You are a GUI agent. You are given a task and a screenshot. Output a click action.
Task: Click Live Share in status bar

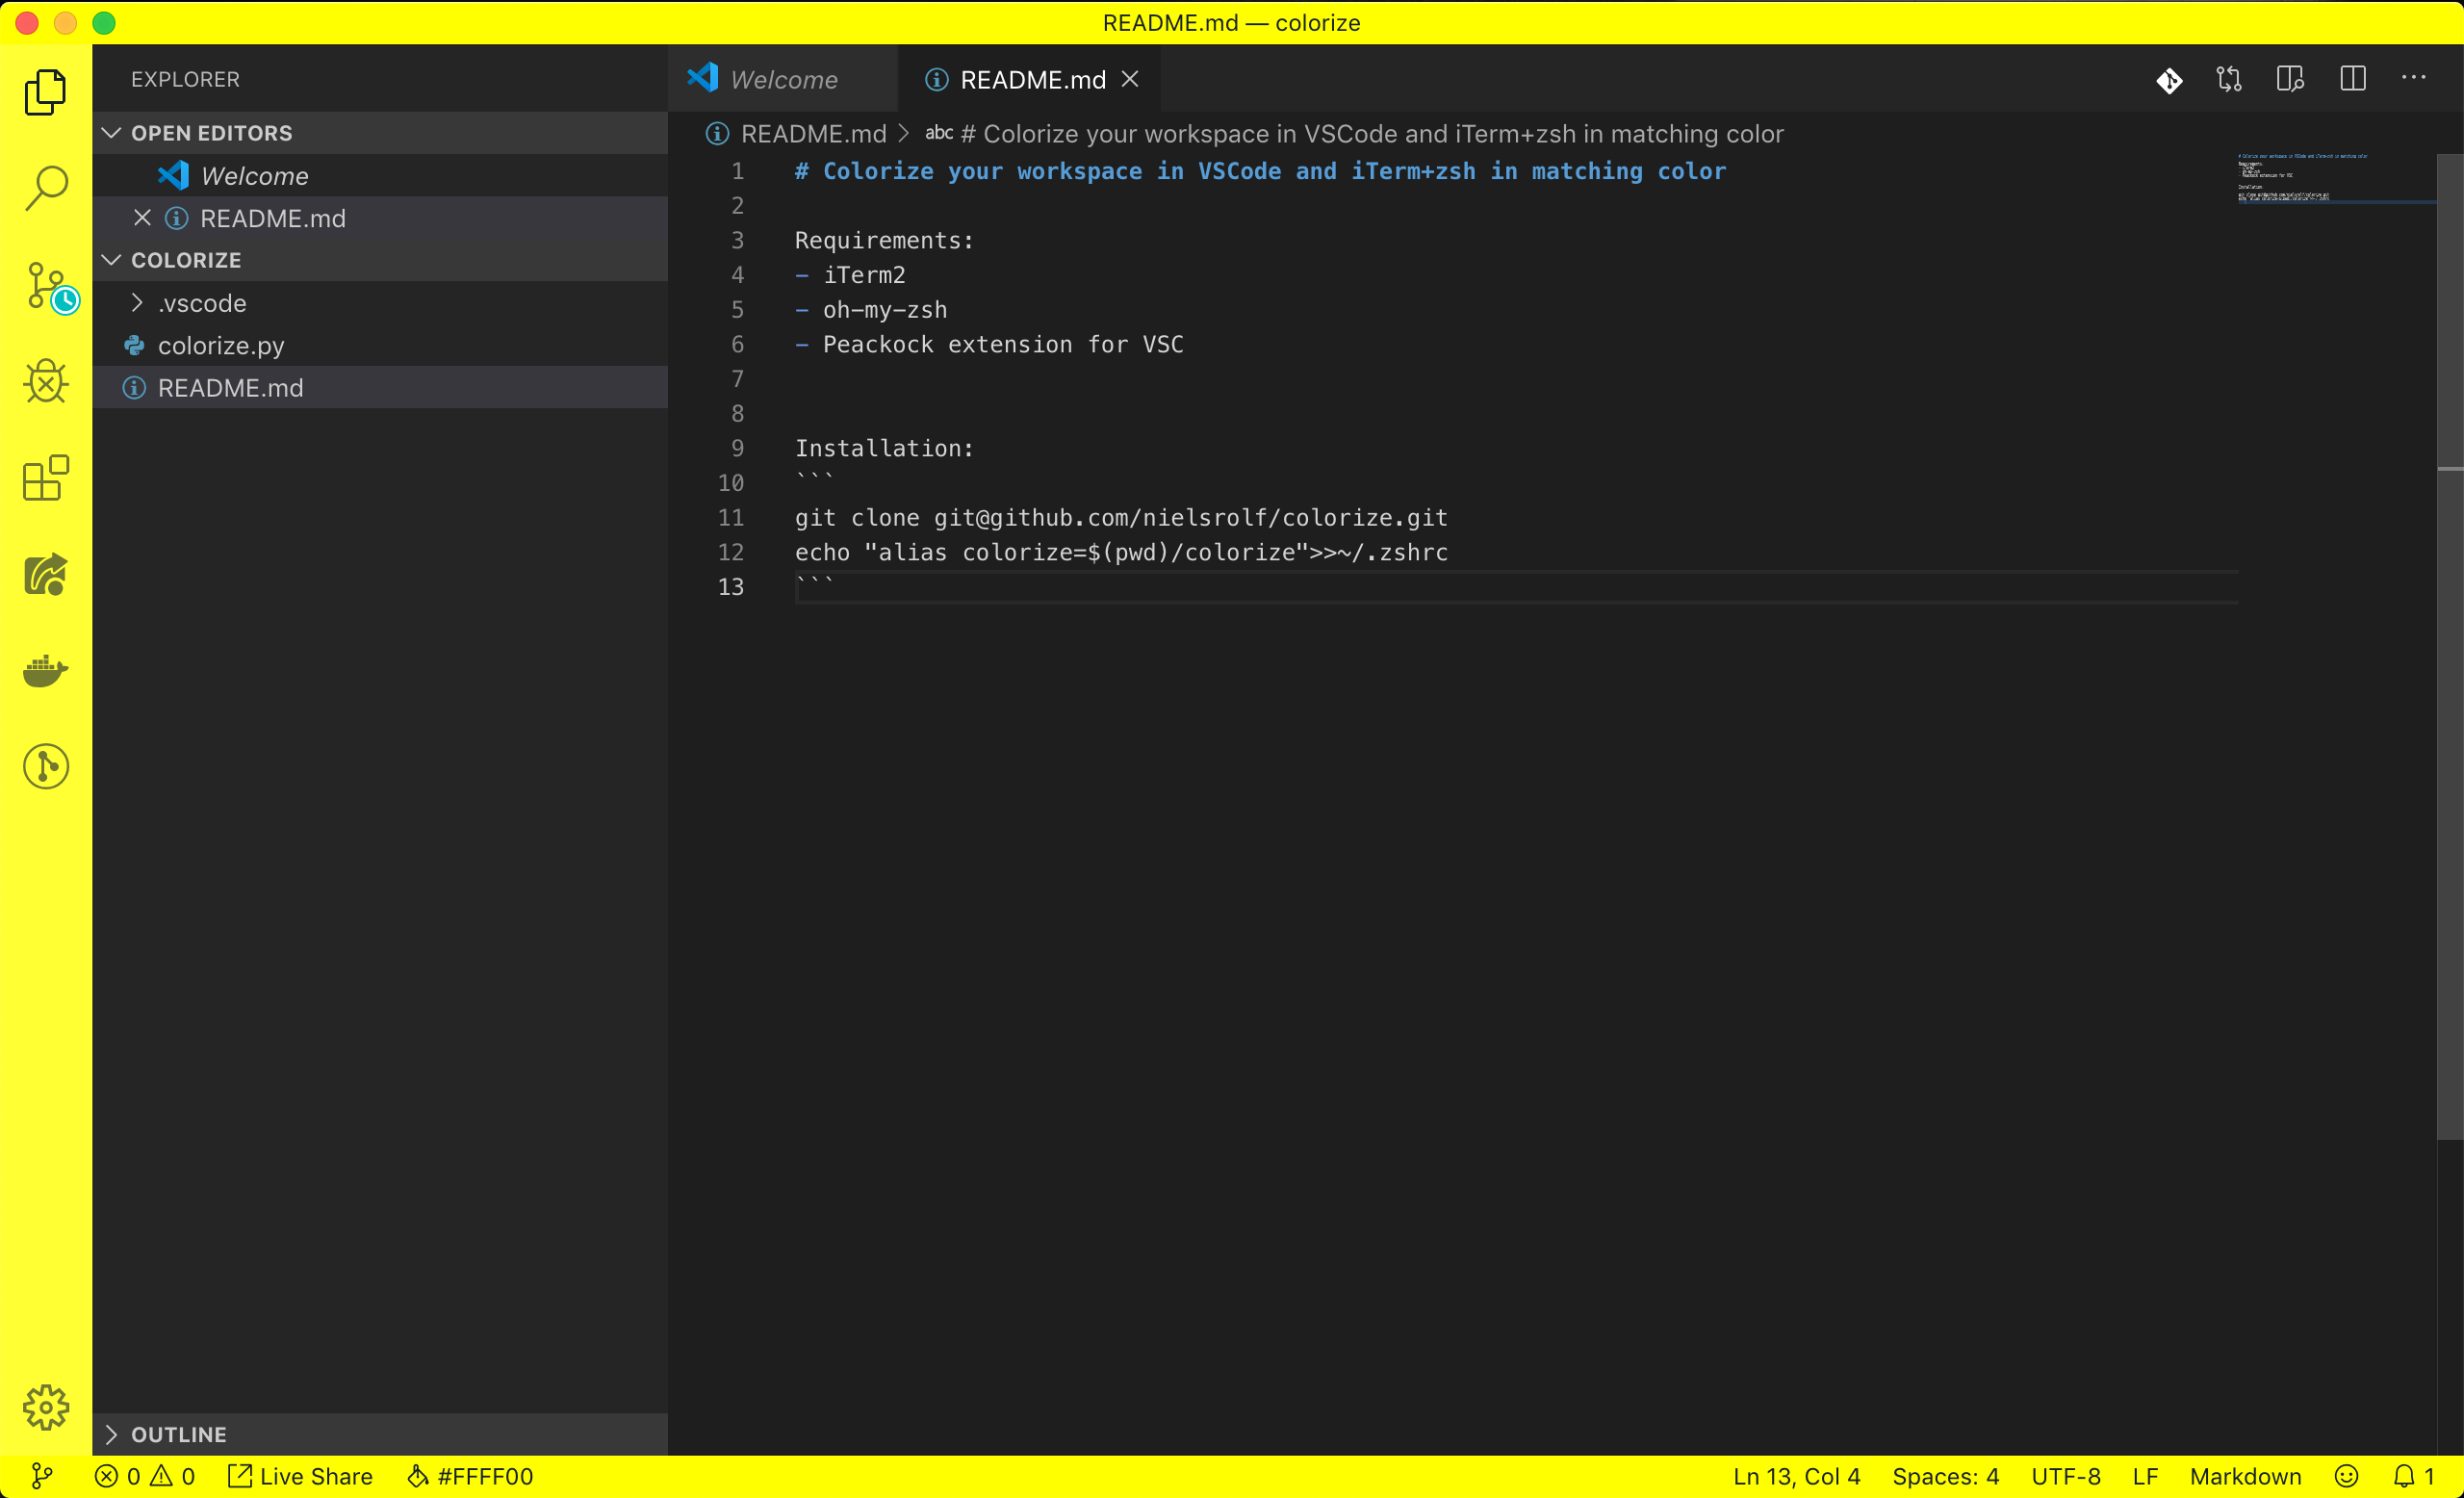tap(301, 1476)
